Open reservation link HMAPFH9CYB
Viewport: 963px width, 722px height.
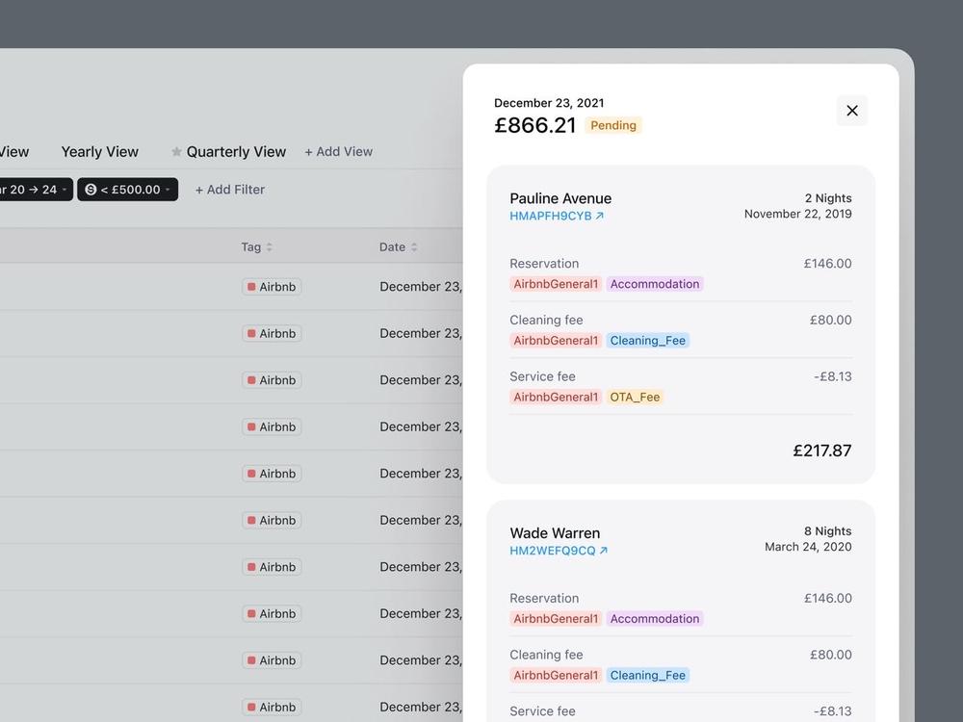point(550,216)
